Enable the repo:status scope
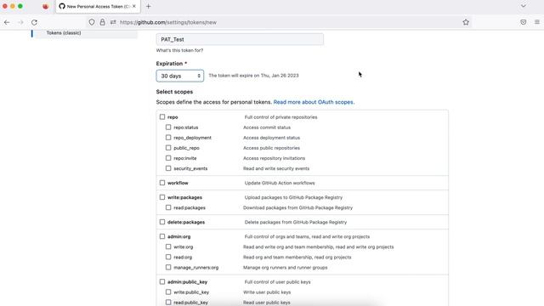This screenshot has height=306, width=544. point(168,127)
